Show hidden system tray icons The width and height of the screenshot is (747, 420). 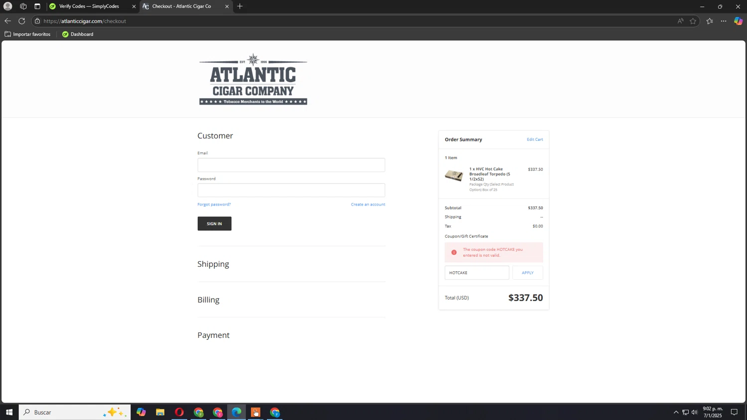click(676, 412)
